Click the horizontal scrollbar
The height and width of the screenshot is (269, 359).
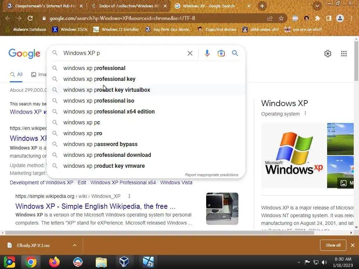point(160,233)
